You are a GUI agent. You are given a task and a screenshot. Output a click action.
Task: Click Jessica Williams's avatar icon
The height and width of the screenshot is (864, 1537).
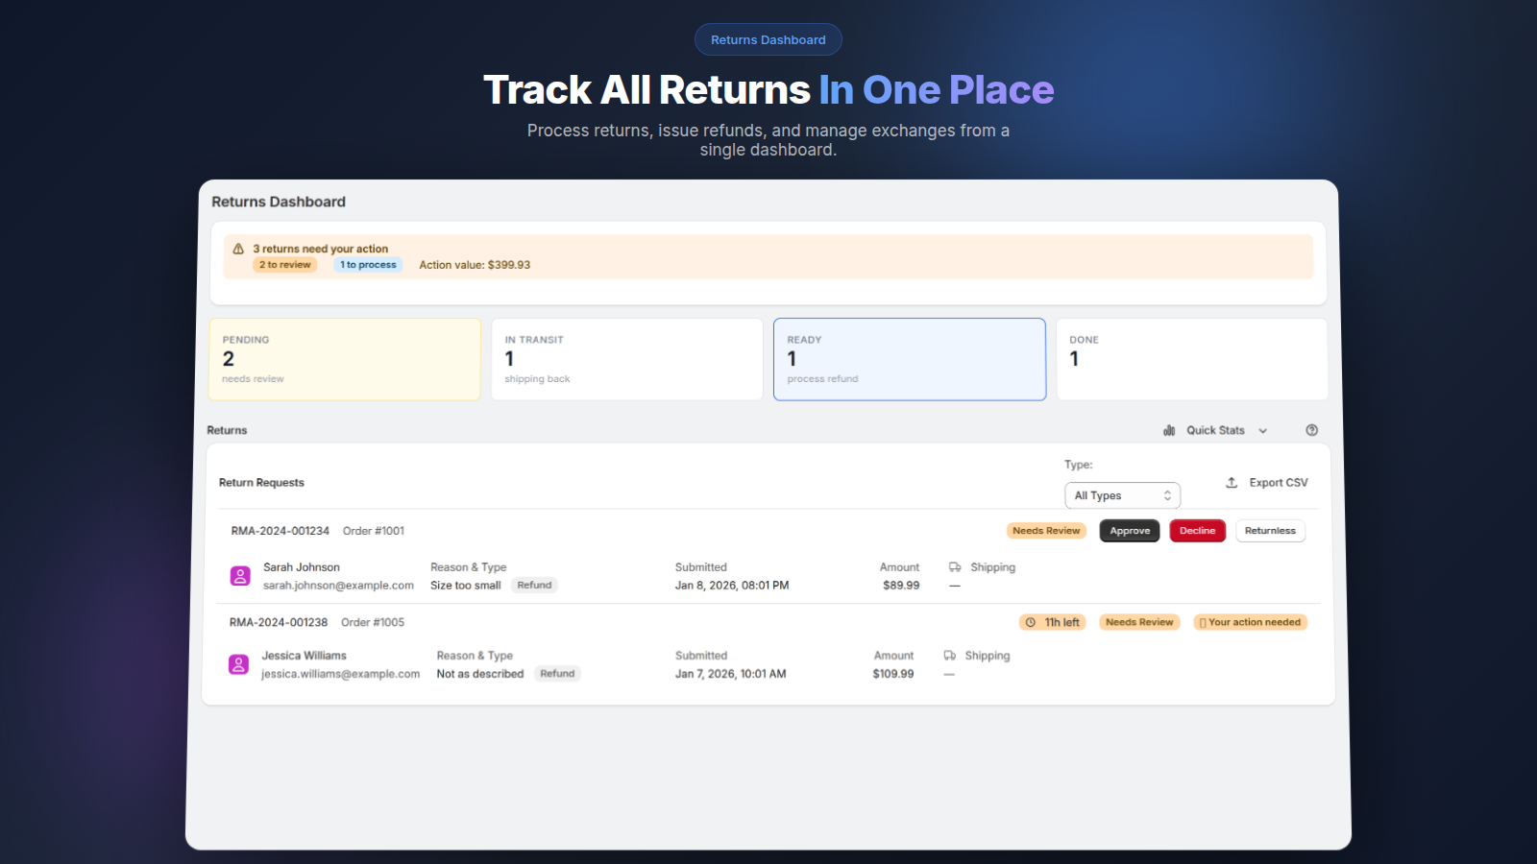click(x=239, y=663)
